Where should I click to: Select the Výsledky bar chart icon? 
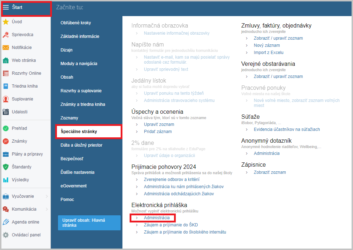pos(6,180)
